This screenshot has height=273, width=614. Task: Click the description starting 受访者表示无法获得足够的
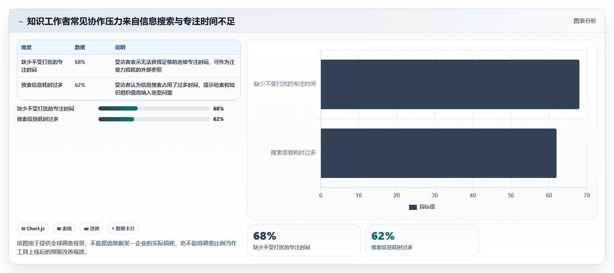(x=175, y=66)
